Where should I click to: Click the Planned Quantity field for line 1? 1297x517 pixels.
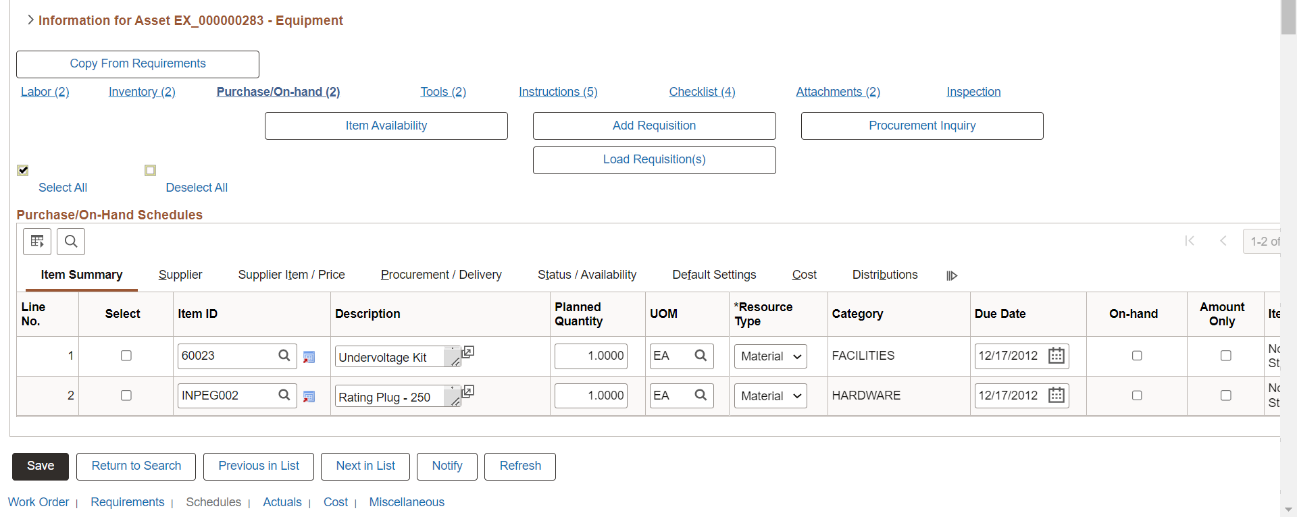pyautogui.click(x=591, y=356)
